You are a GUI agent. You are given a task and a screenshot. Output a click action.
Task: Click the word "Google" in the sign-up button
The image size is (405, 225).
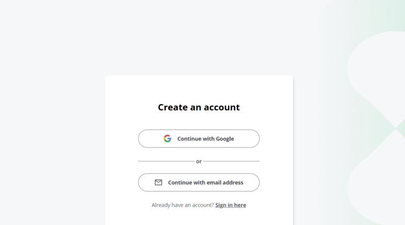(x=225, y=139)
